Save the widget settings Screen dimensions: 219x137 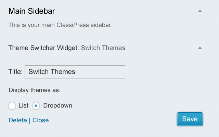click(190, 119)
